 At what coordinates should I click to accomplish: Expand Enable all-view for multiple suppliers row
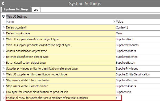pyautogui.click(x=4, y=98)
